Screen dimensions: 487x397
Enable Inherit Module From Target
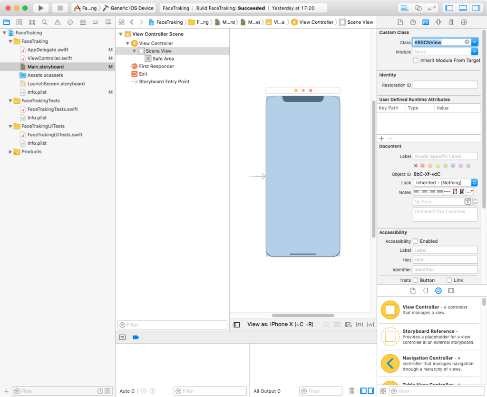pos(416,60)
